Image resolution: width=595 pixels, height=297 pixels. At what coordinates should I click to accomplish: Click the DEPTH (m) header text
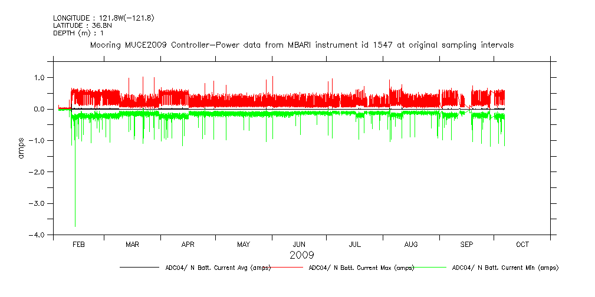(78, 33)
